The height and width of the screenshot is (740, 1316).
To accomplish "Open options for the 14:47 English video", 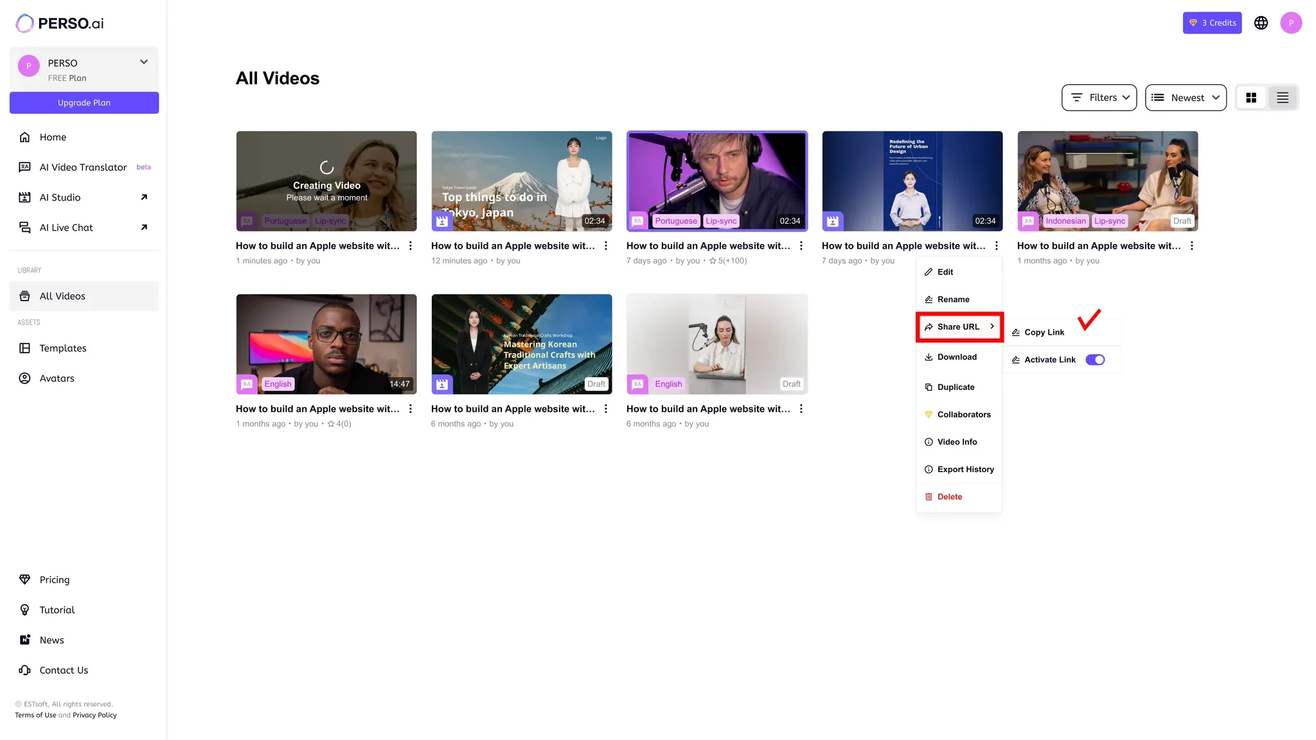I will point(411,409).
